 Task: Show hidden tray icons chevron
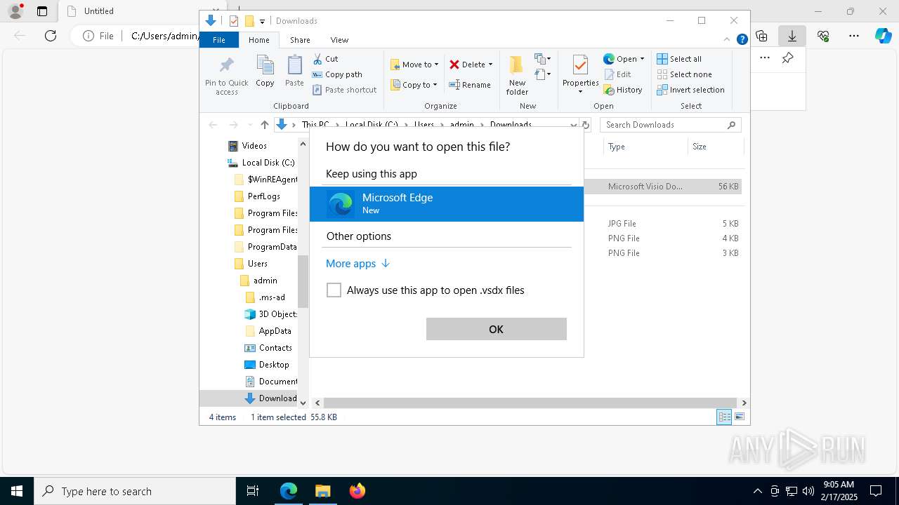pos(757,491)
